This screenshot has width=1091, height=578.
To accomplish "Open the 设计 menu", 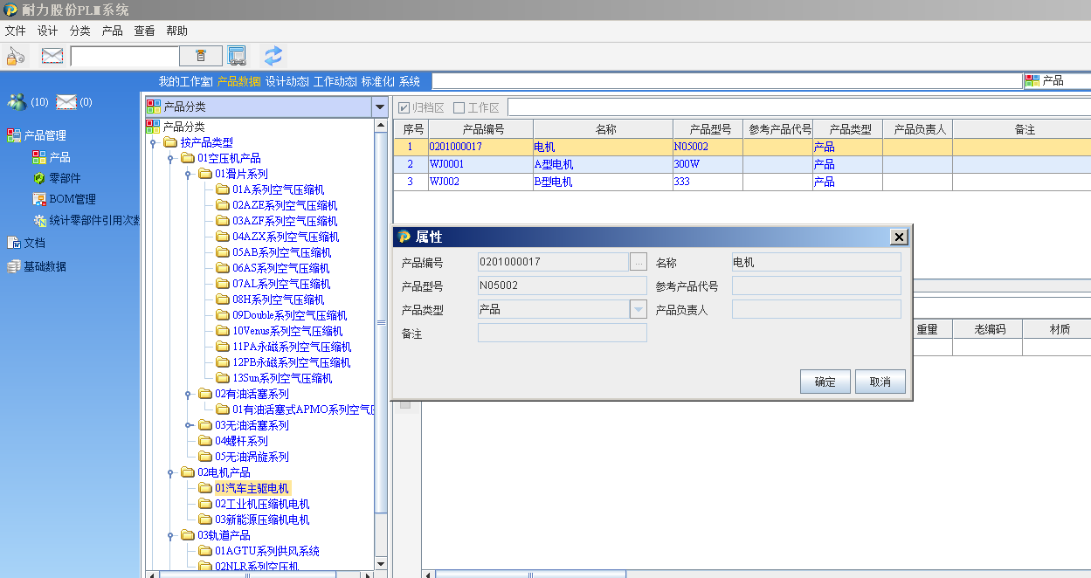I will pos(47,31).
